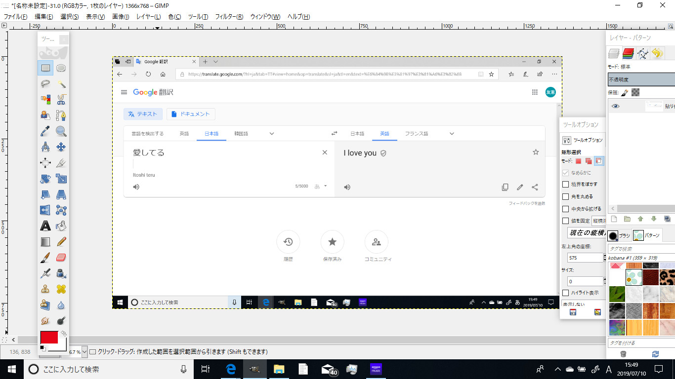Viewport: 675px width, 379px height.
Task: Select the Rectangle Select tool
Action: click(x=45, y=68)
